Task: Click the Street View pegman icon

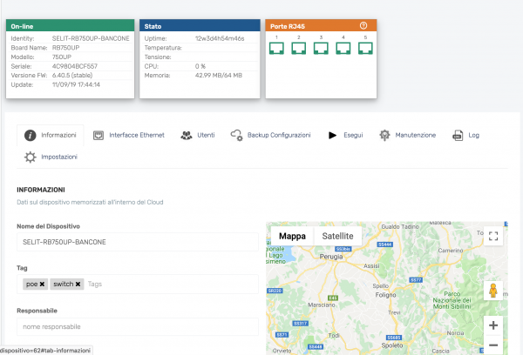Action: coord(493,291)
